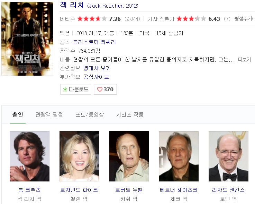Click the green 다운로드 download button
Image resolution: width=255 pixels, height=204 pixels.
coord(75,89)
